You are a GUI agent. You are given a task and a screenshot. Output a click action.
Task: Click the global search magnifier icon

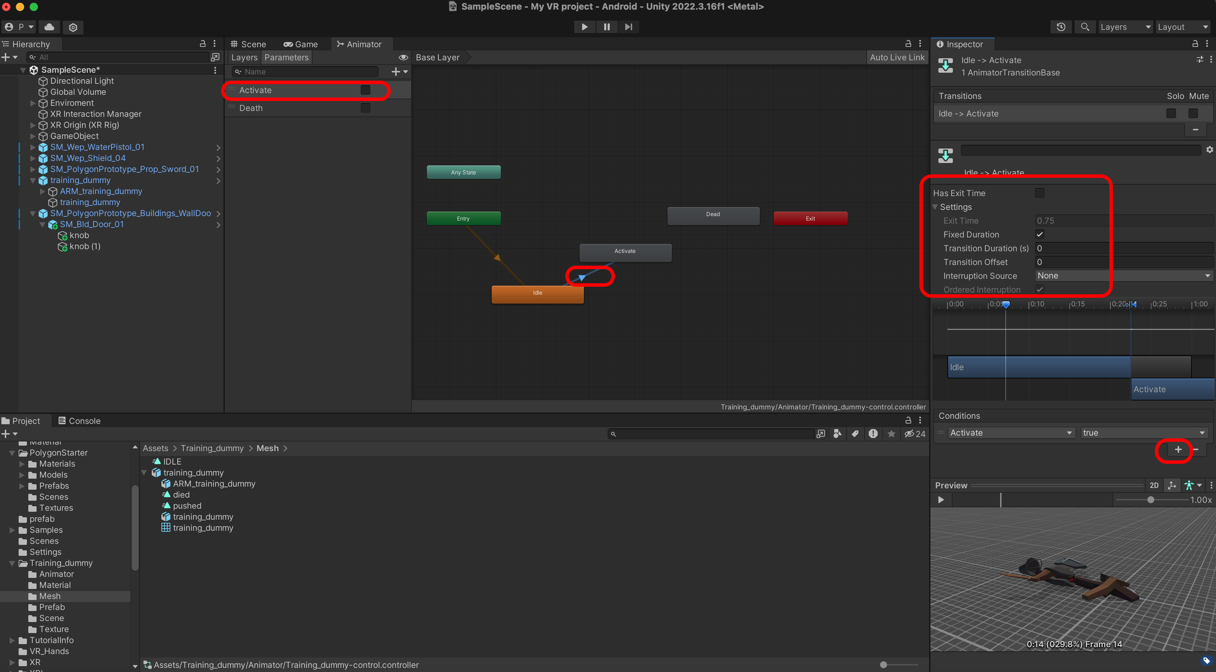point(1085,27)
